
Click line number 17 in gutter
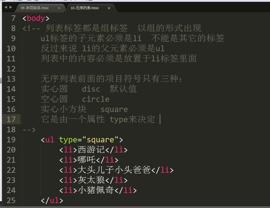(11, 119)
